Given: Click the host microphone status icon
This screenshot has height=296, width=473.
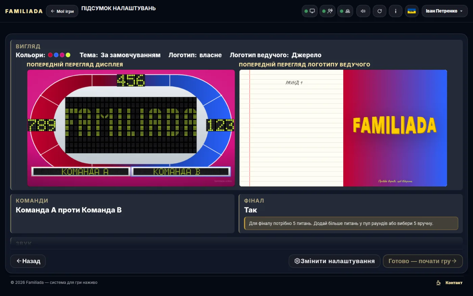Looking at the screenshot, I should coord(327,11).
